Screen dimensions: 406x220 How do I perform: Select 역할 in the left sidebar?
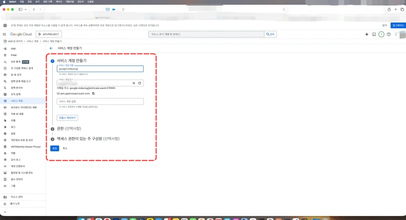(13, 153)
